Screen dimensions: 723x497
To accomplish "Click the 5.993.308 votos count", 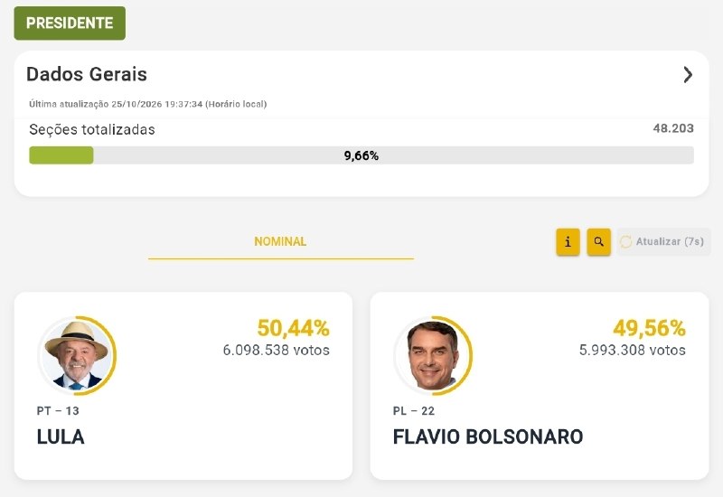I will tap(633, 351).
